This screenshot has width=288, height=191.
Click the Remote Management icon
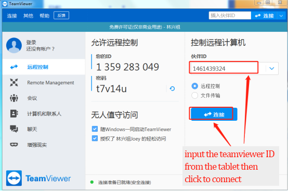coord(14,82)
